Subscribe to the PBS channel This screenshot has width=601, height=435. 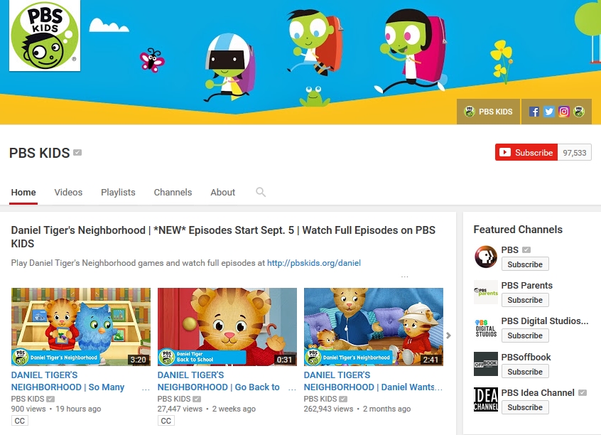point(525,264)
